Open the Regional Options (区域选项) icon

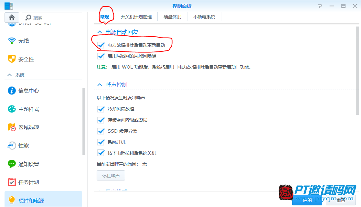pos(12,127)
